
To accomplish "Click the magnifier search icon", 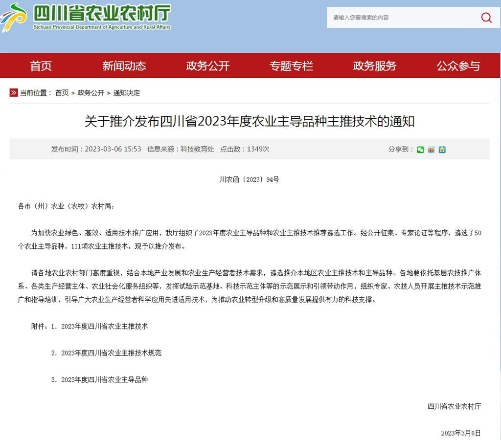I will [x=486, y=18].
